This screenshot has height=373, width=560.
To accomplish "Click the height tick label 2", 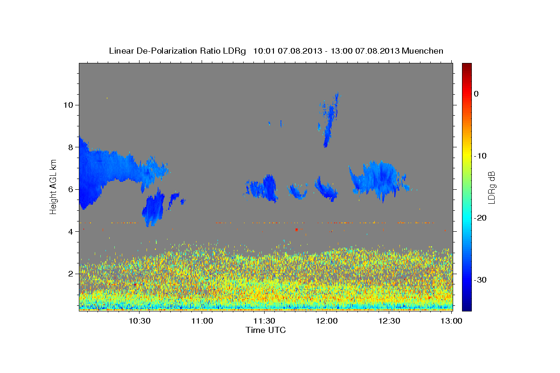I will [x=71, y=274].
